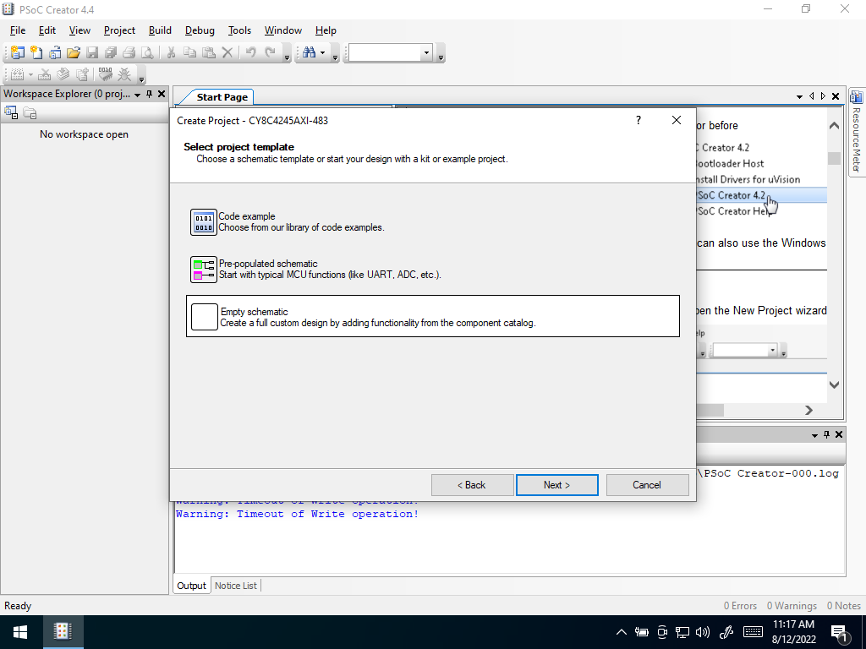This screenshot has width=866, height=649.
Task: Click the Redo arrow icon
Action: (x=270, y=52)
